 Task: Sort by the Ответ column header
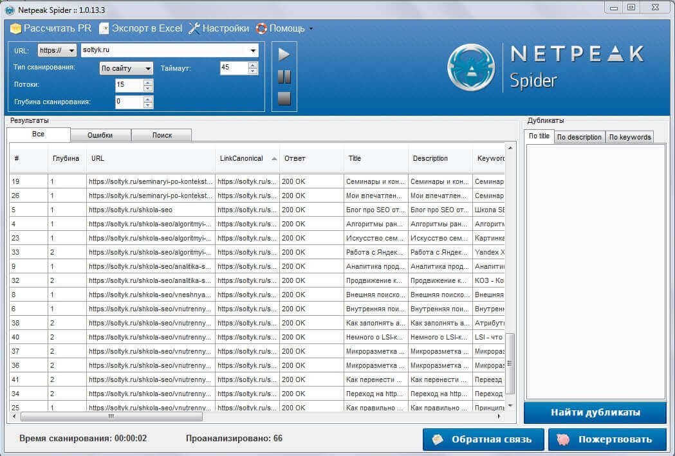311,158
